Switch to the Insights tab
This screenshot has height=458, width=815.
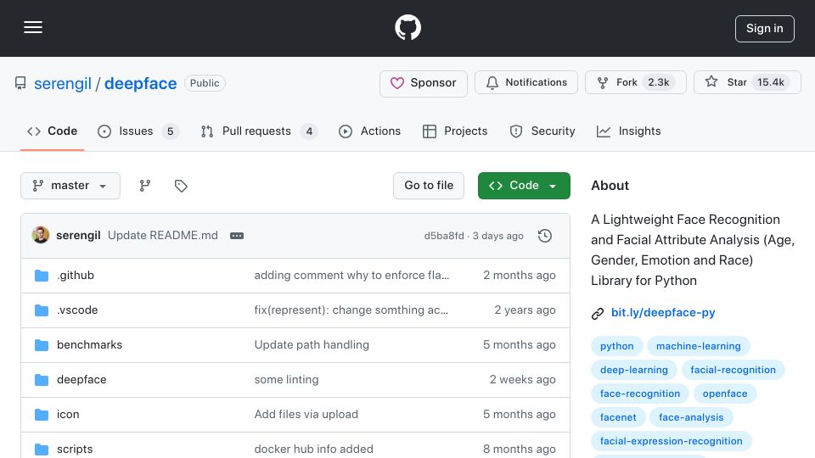tap(628, 131)
